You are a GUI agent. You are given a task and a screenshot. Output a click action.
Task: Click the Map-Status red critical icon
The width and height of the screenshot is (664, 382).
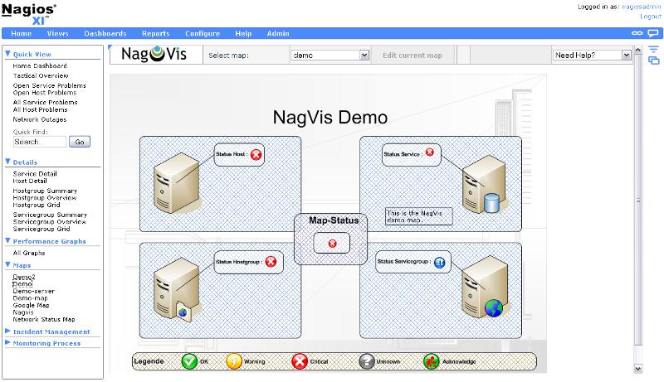pos(333,244)
